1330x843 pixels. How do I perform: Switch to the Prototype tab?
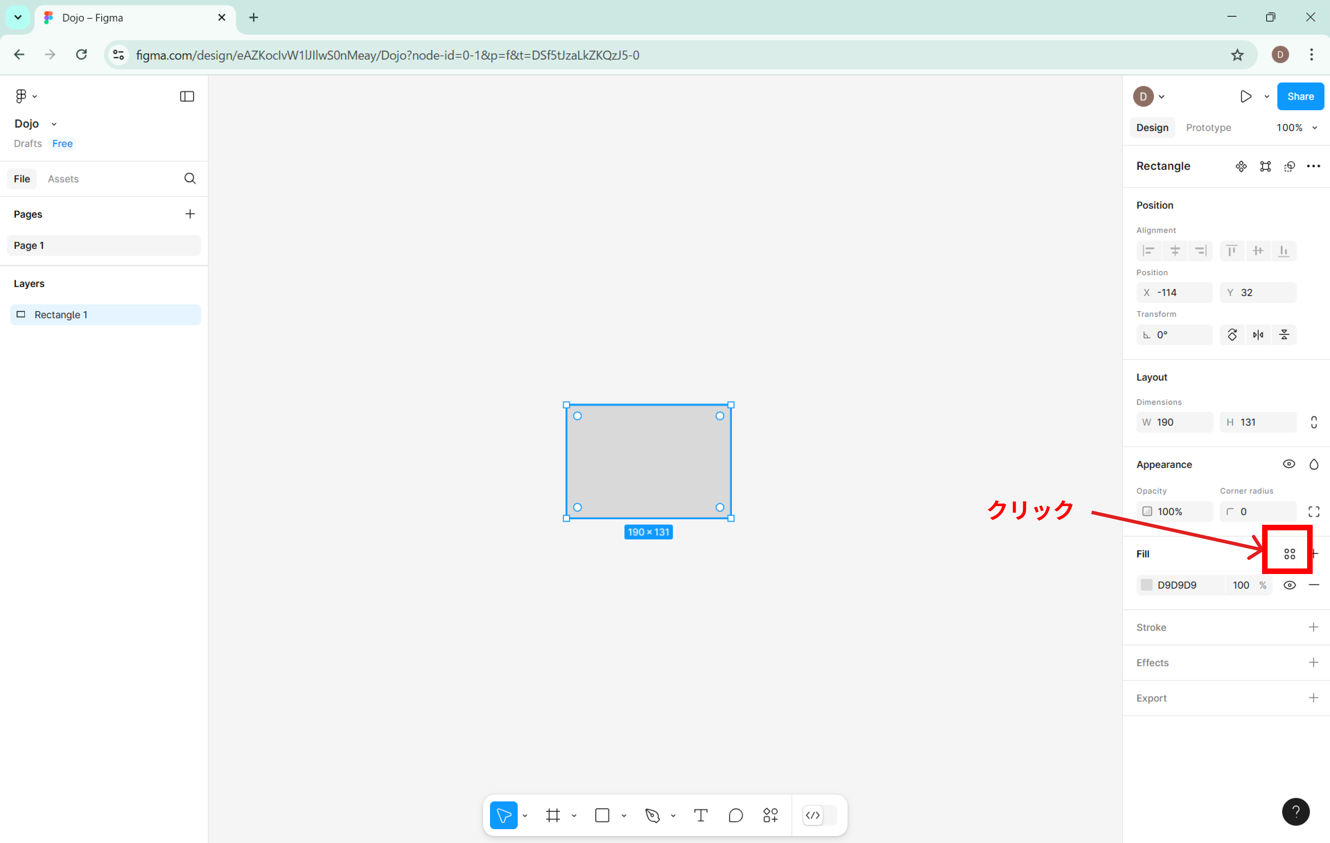(1208, 127)
